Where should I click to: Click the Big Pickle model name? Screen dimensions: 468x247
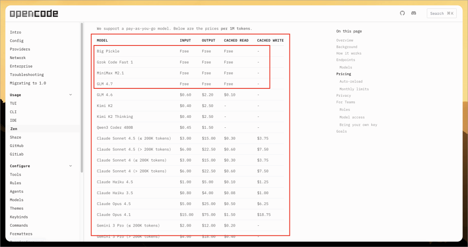click(108, 51)
